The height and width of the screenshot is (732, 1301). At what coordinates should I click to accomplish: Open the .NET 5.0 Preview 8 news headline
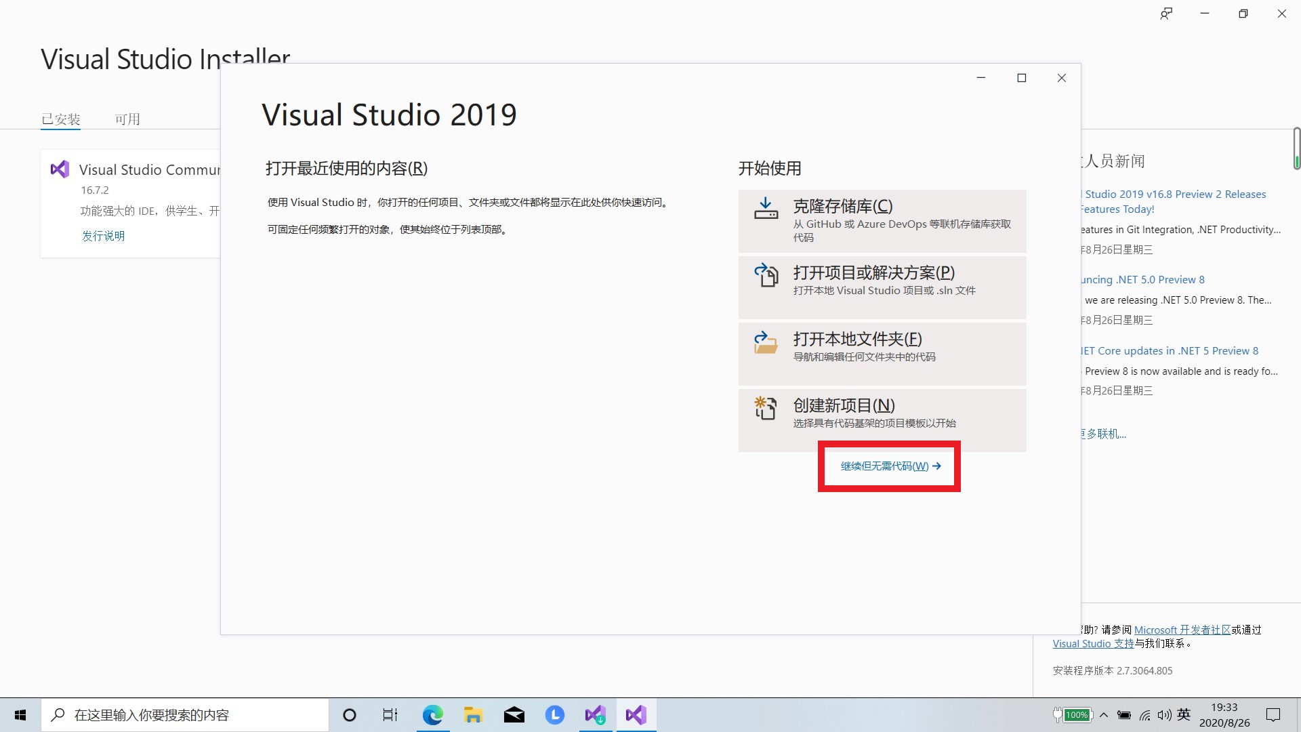(x=1144, y=280)
